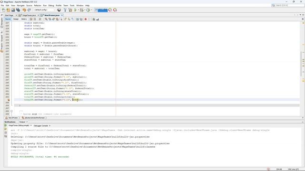Image resolution: width=305 pixels, height=171 pixels.
Task: Click the New File toolbar icon
Action: [3, 10]
